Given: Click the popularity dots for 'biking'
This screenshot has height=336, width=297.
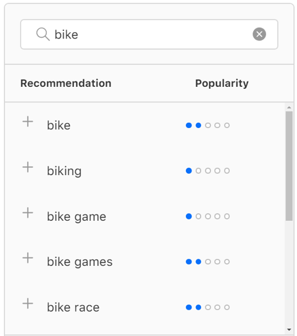Looking at the screenshot, I should 208,171.
